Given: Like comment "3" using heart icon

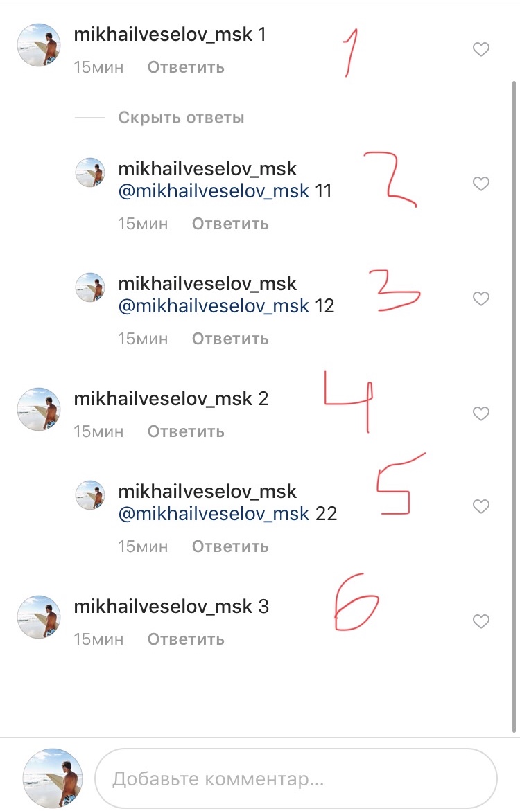Looking at the screenshot, I should point(480,621).
